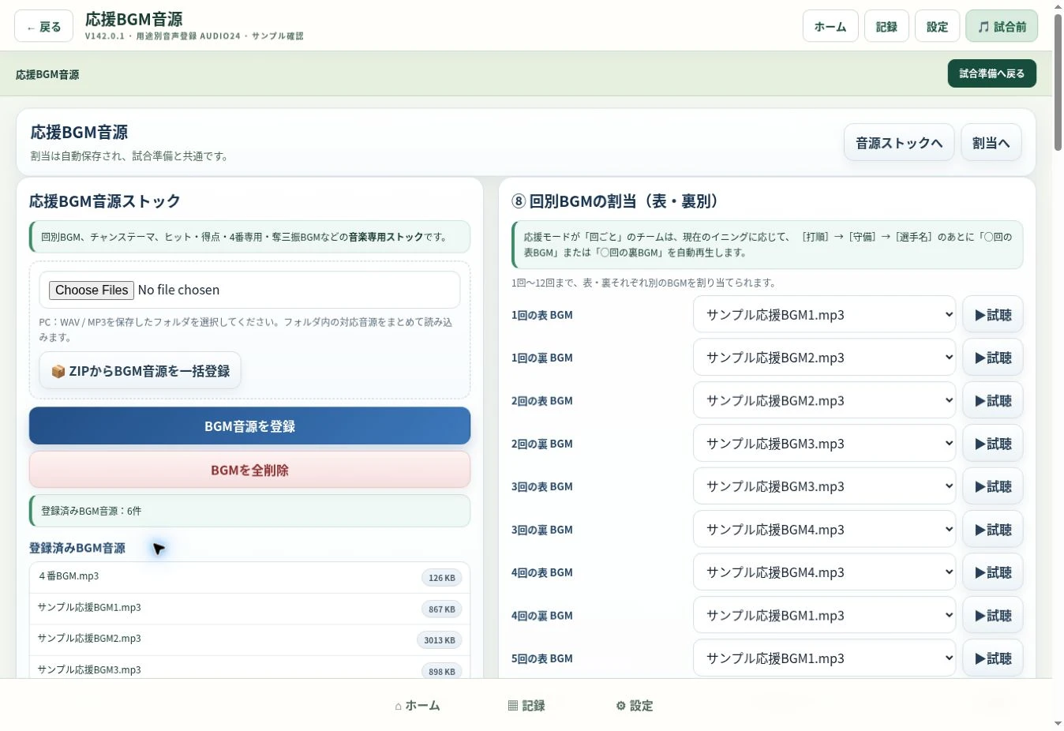Screen dimensions: 1064x731
Task: Open ホーム in the top navigation
Action: pos(830,26)
